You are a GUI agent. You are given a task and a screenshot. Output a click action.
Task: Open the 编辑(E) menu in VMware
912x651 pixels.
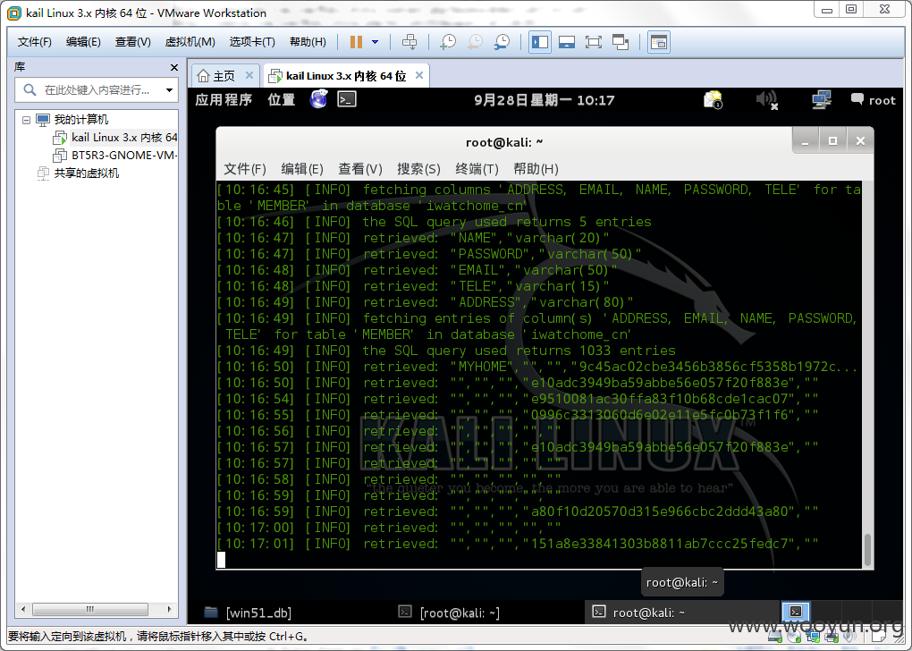83,42
